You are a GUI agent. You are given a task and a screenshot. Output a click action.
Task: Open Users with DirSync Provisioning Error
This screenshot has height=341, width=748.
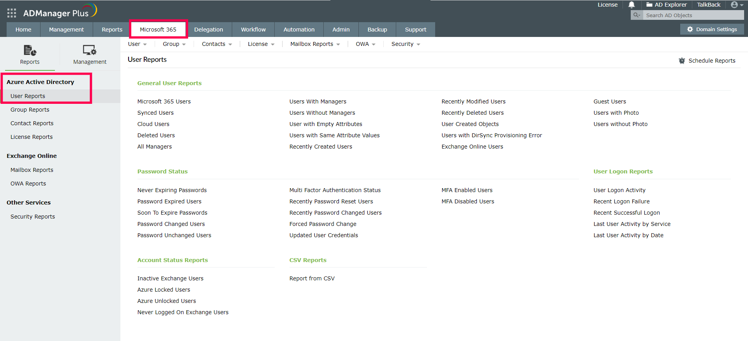pos(492,135)
